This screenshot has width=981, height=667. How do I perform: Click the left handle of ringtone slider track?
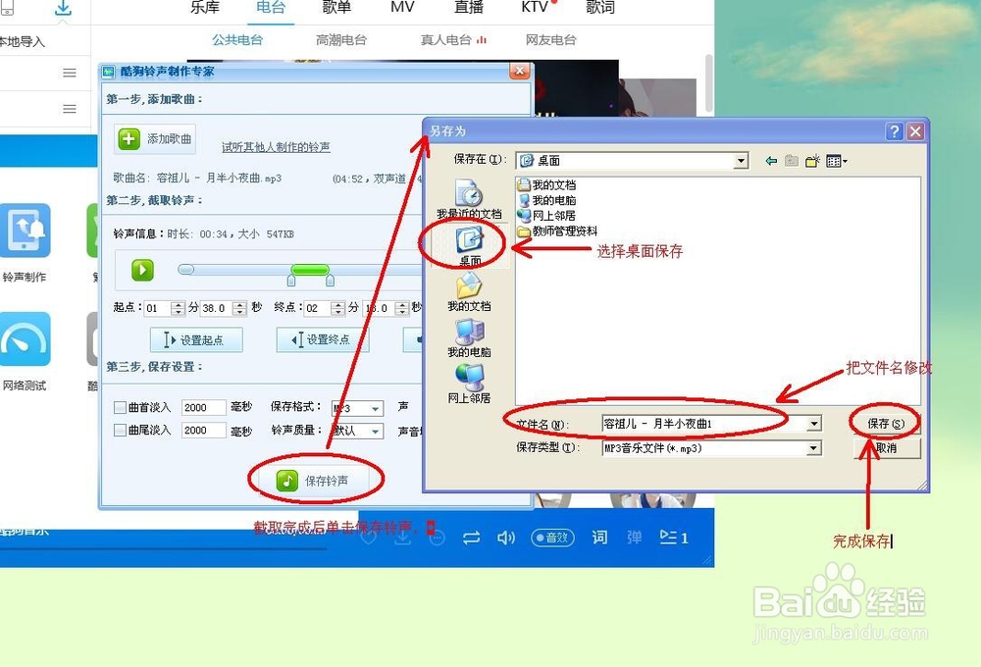[186, 270]
